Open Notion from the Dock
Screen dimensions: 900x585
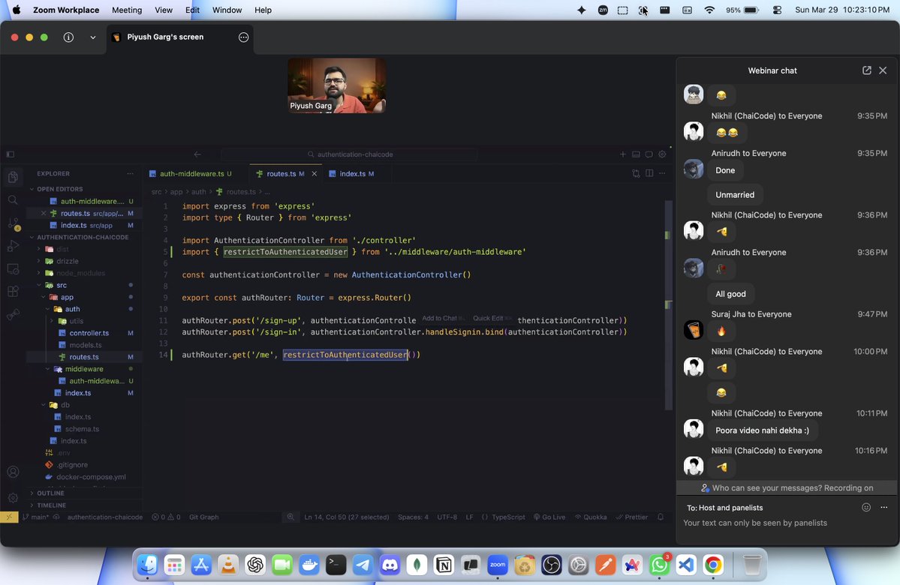tap(444, 565)
